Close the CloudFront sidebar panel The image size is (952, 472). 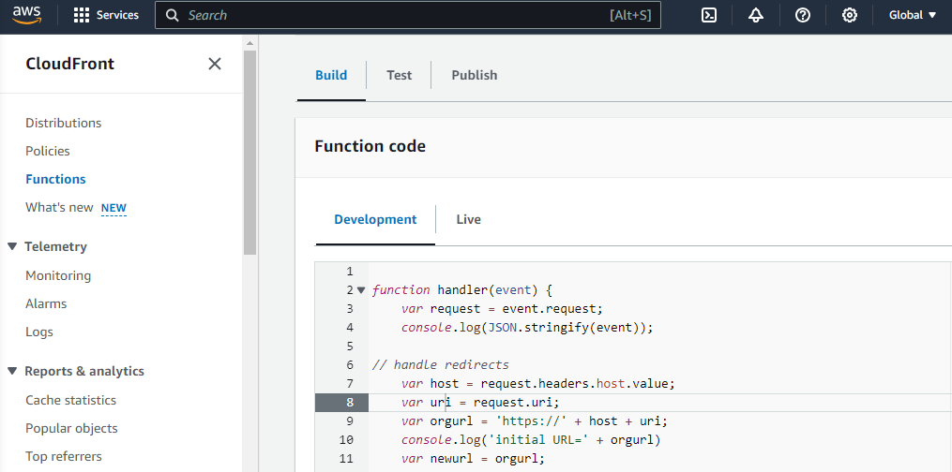click(215, 64)
